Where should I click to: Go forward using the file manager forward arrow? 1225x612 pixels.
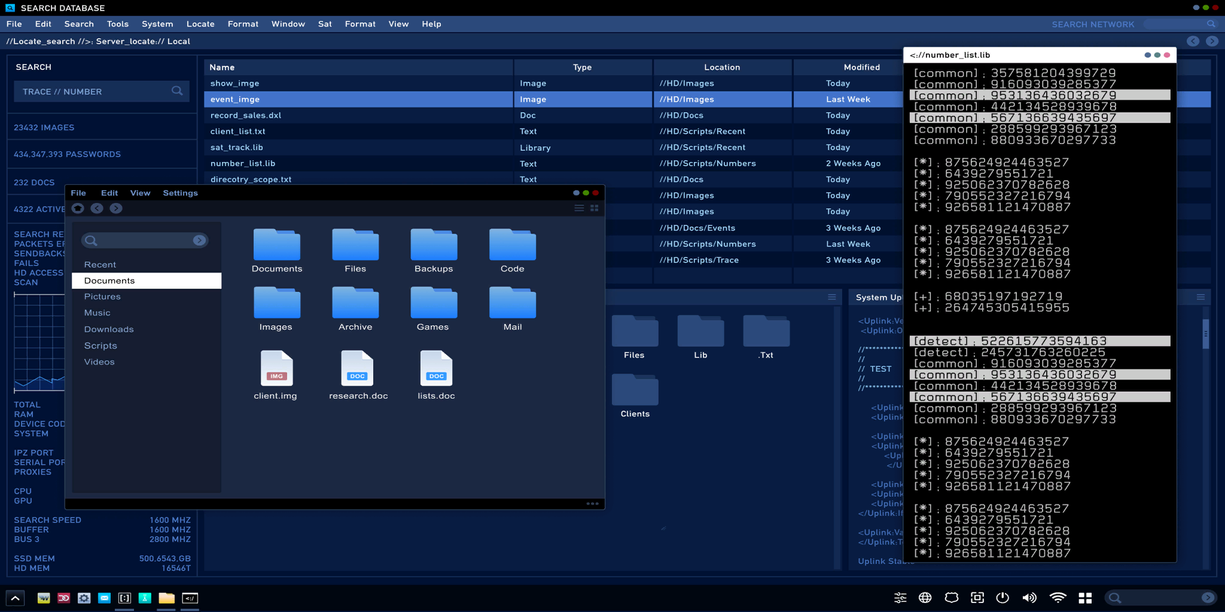click(116, 208)
